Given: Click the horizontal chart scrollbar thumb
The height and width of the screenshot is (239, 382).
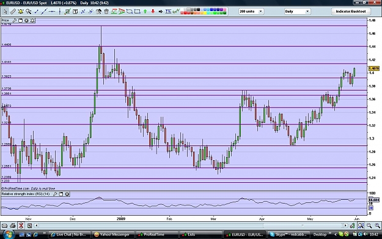Looking at the screenshot, I should click(303, 226).
